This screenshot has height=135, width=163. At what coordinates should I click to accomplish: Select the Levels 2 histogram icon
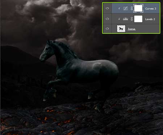pyautogui.click(x=125, y=19)
